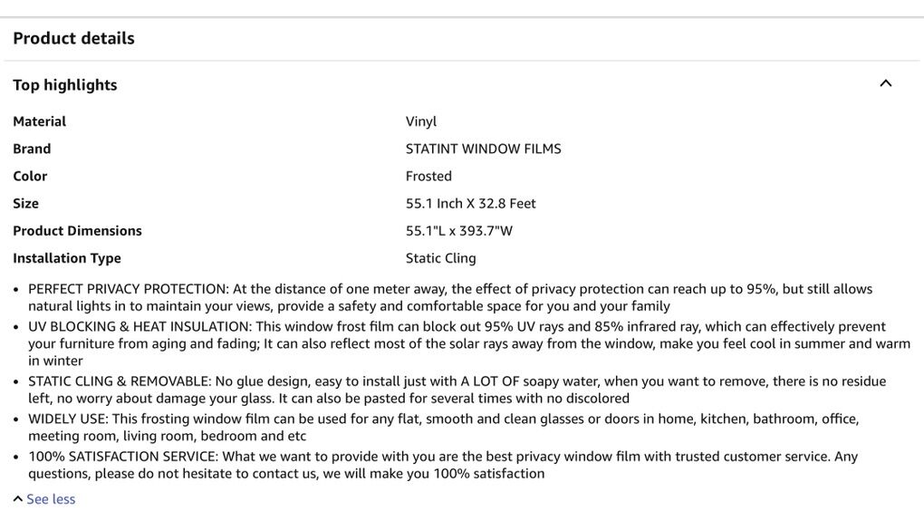Click the Frosted color value

[x=428, y=176]
